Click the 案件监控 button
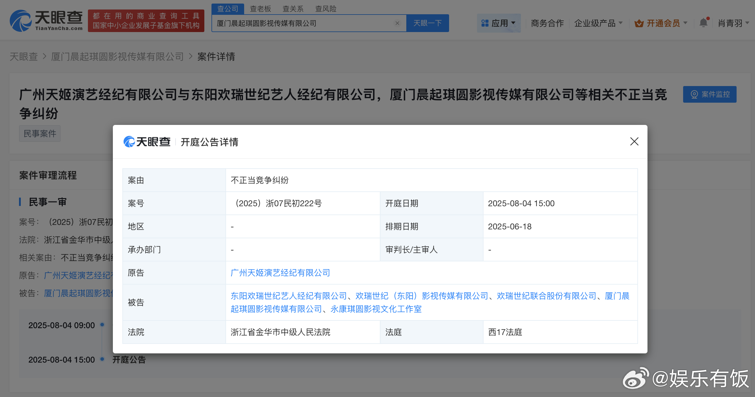This screenshot has width=755, height=397. point(710,94)
